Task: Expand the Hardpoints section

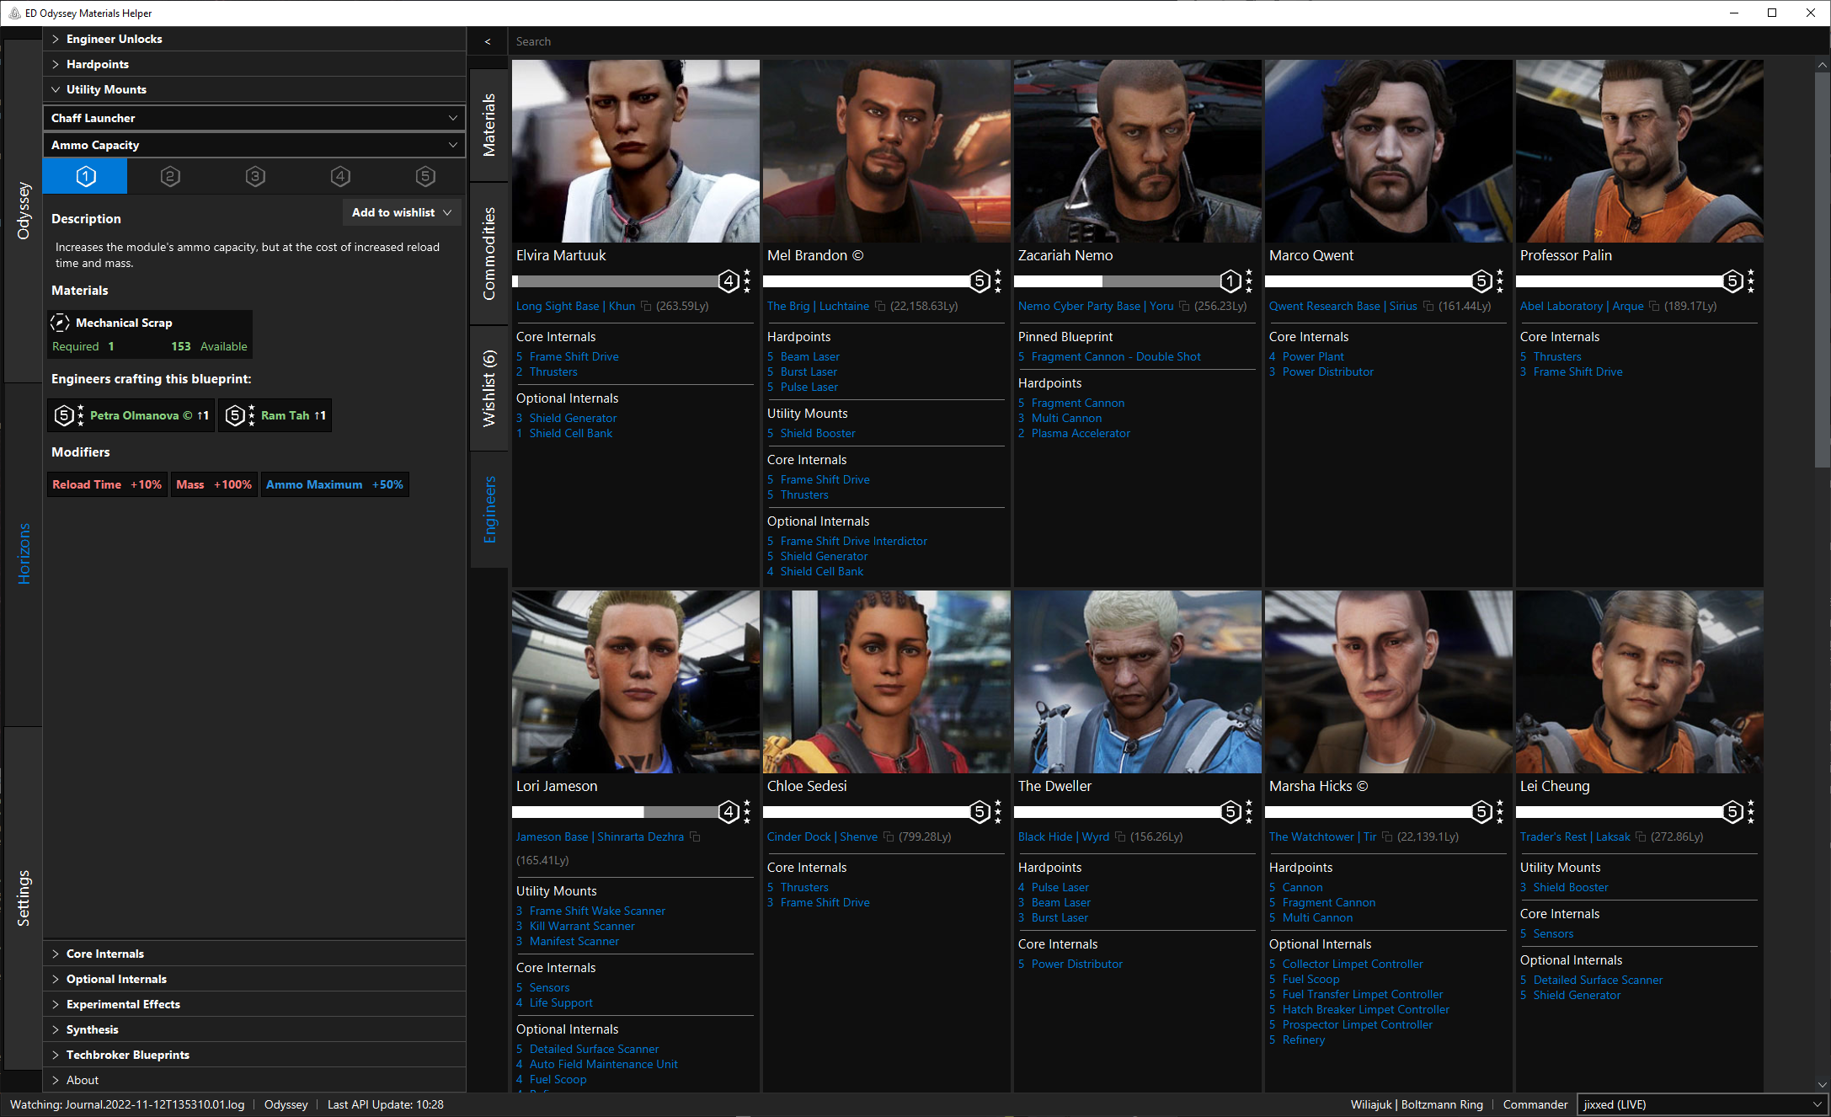Action: 254,64
